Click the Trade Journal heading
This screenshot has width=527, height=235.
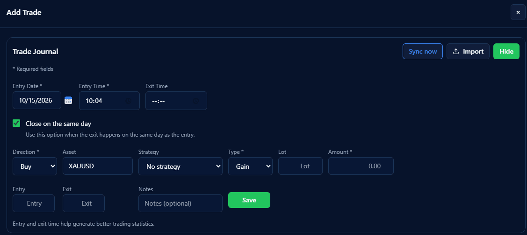pyautogui.click(x=35, y=51)
